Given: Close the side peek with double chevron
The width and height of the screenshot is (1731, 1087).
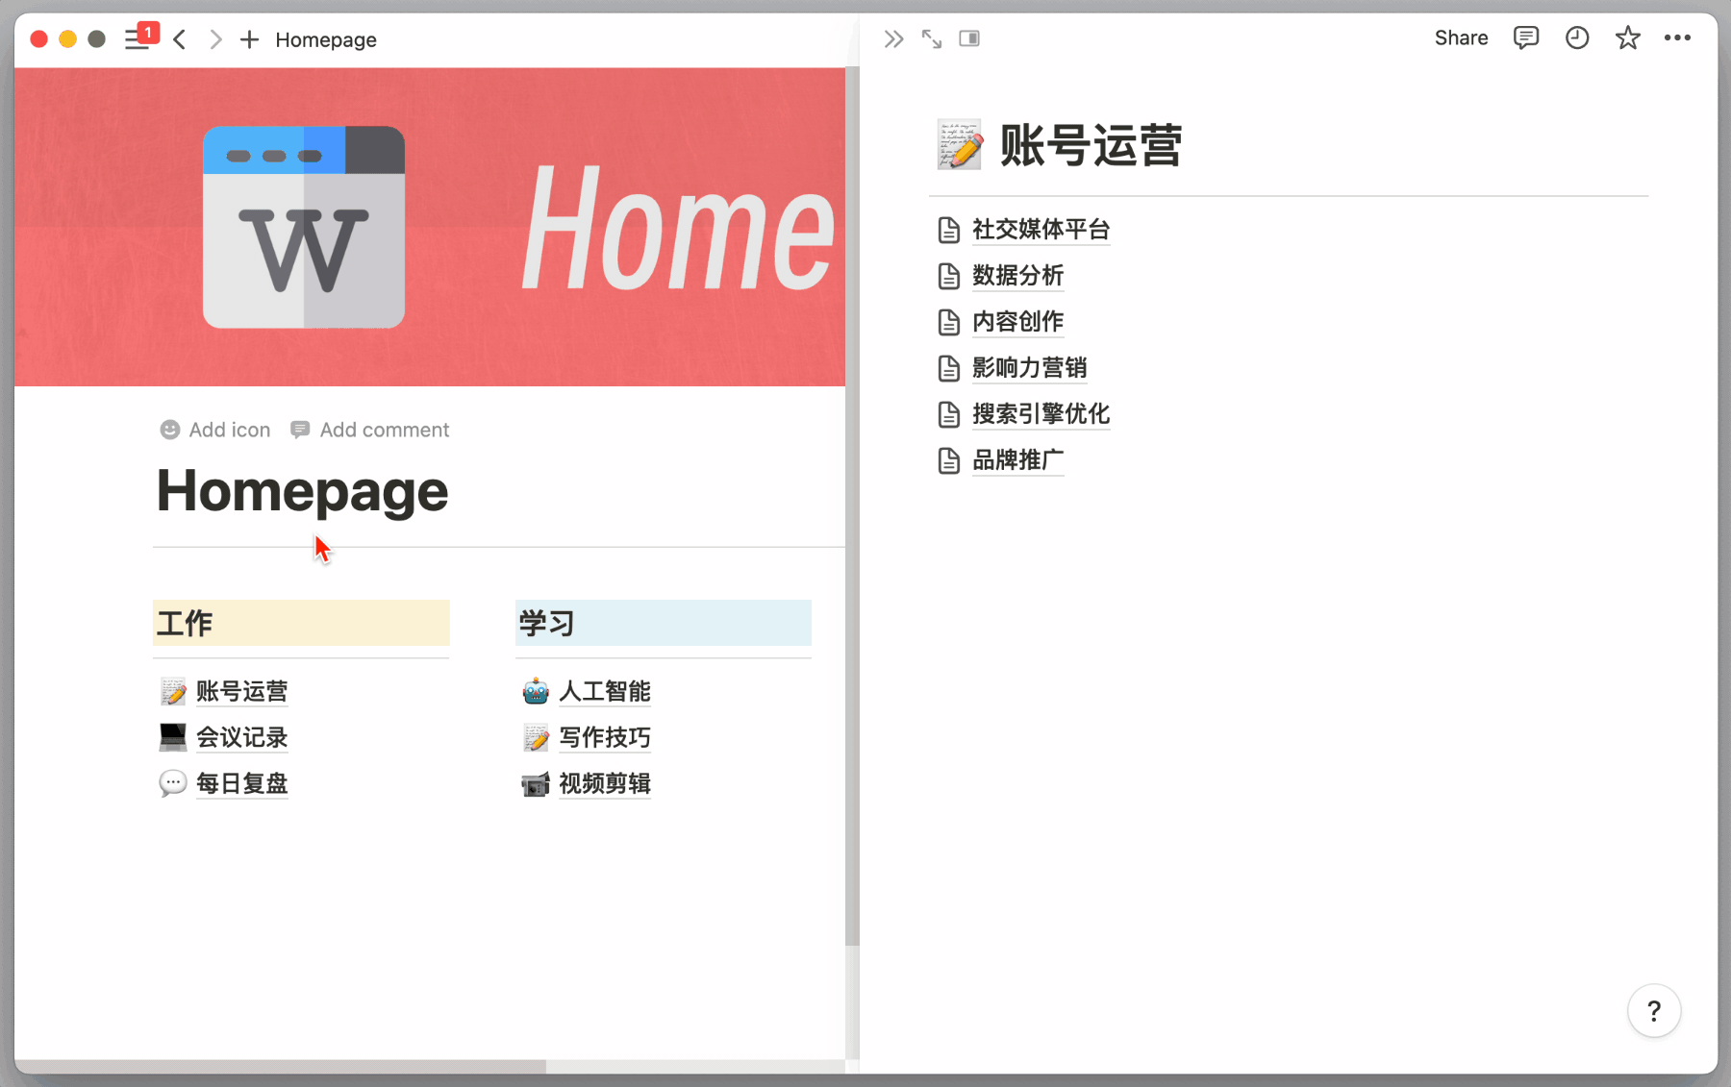Looking at the screenshot, I should pos(893,38).
